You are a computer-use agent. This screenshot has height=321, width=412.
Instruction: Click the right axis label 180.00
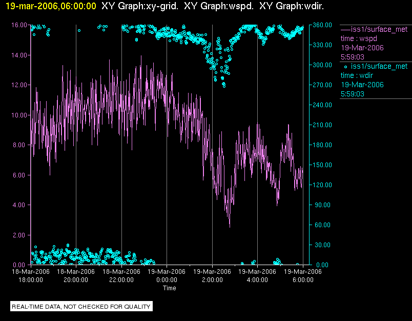(x=322, y=145)
